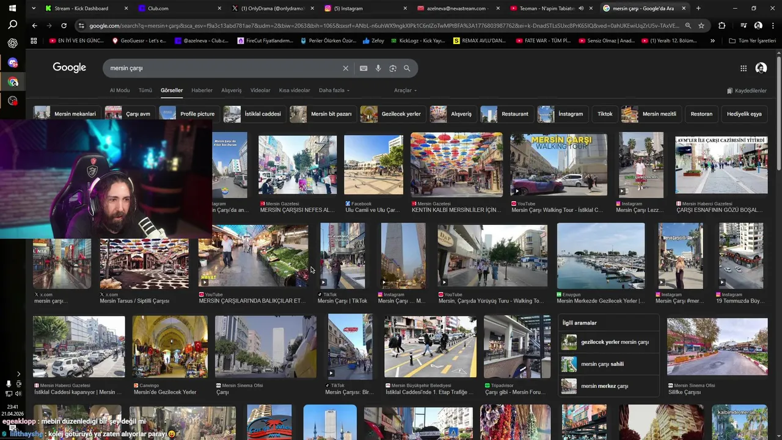Switch to Haberler tab
782x440 pixels.
pos(202,90)
